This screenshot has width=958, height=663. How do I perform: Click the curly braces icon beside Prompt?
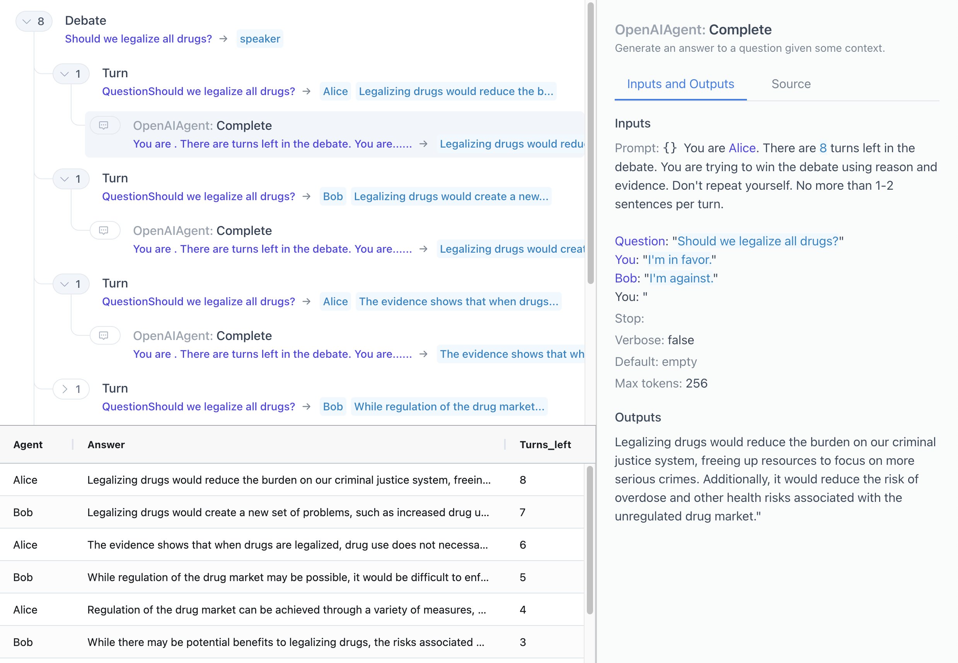(670, 148)
